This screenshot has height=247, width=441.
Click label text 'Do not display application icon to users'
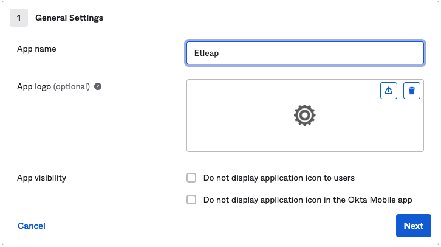tap(279, 178)
